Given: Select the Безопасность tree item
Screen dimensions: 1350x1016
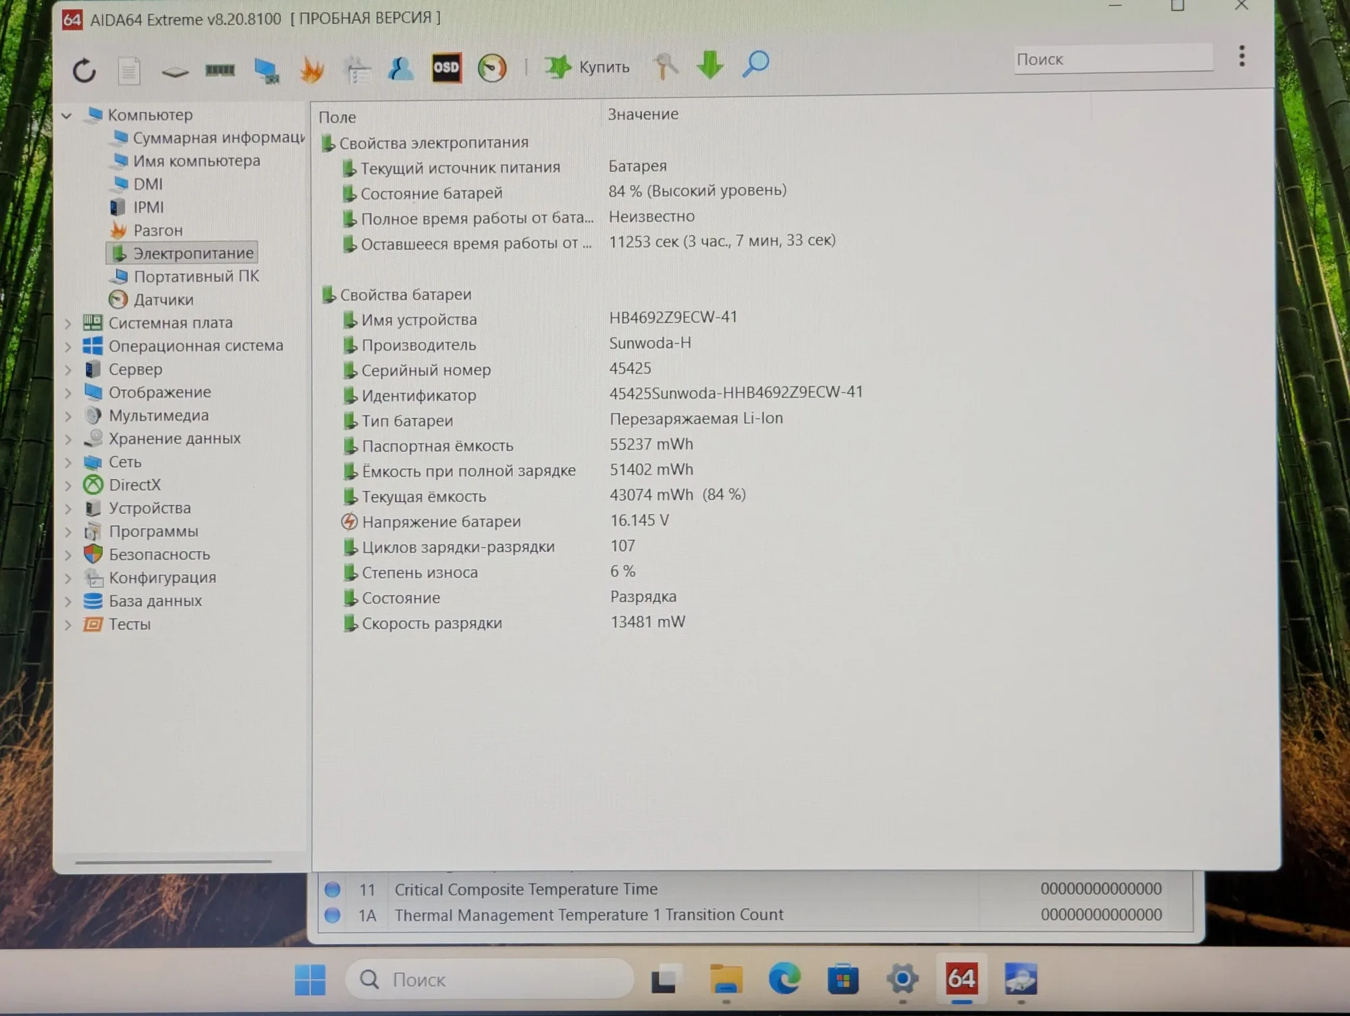Looking at the screenshot, I should [147, 555].
